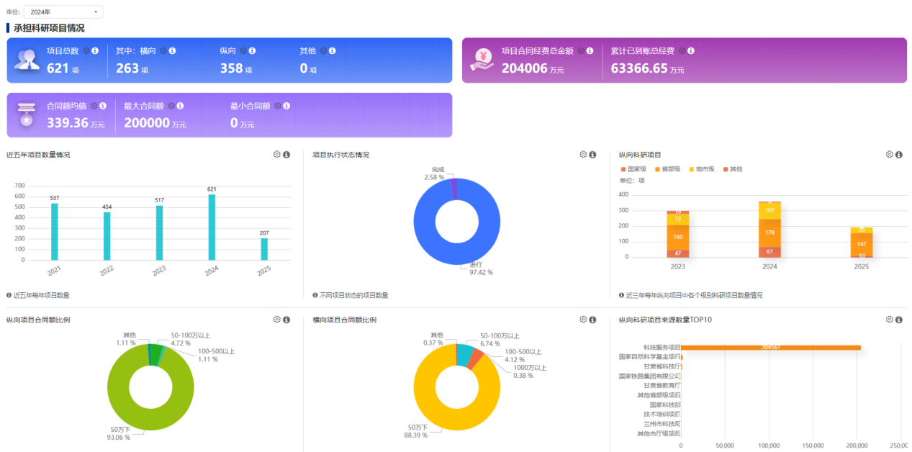
Task: Open the 年份 year dropdown
Action: [63, 12]
